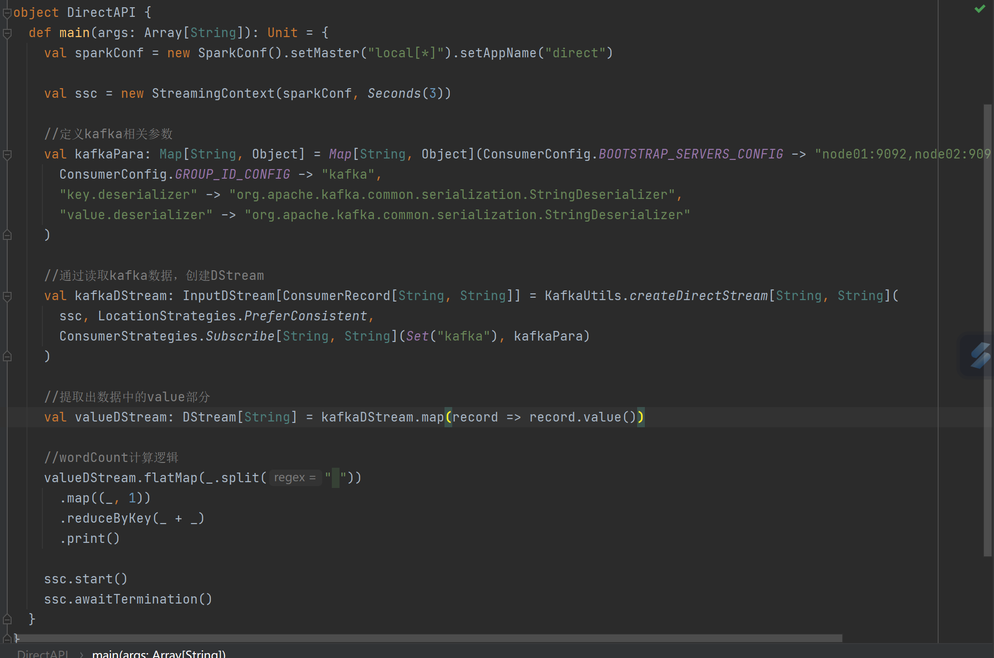Collapse the kafkaPara Map definition

coord(7,155)
